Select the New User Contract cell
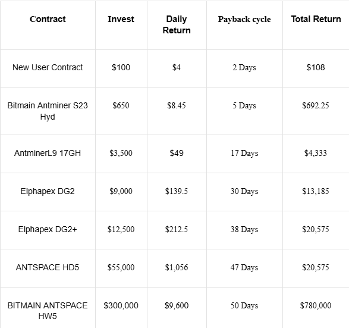This screenshot has height=328, width=349. [48, 67]
